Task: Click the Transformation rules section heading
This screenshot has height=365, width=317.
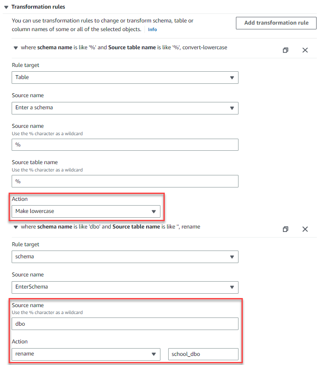Action: click(x=38, y=7)
